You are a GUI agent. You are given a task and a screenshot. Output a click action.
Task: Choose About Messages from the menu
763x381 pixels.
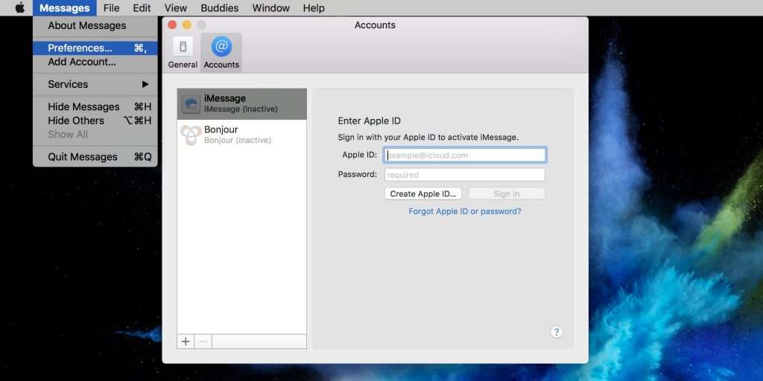point(95,26)
